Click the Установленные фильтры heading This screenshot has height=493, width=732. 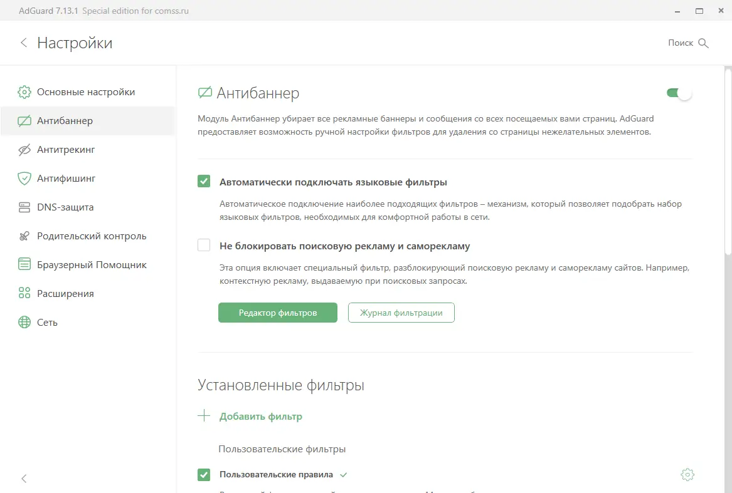tap(280, 385)
